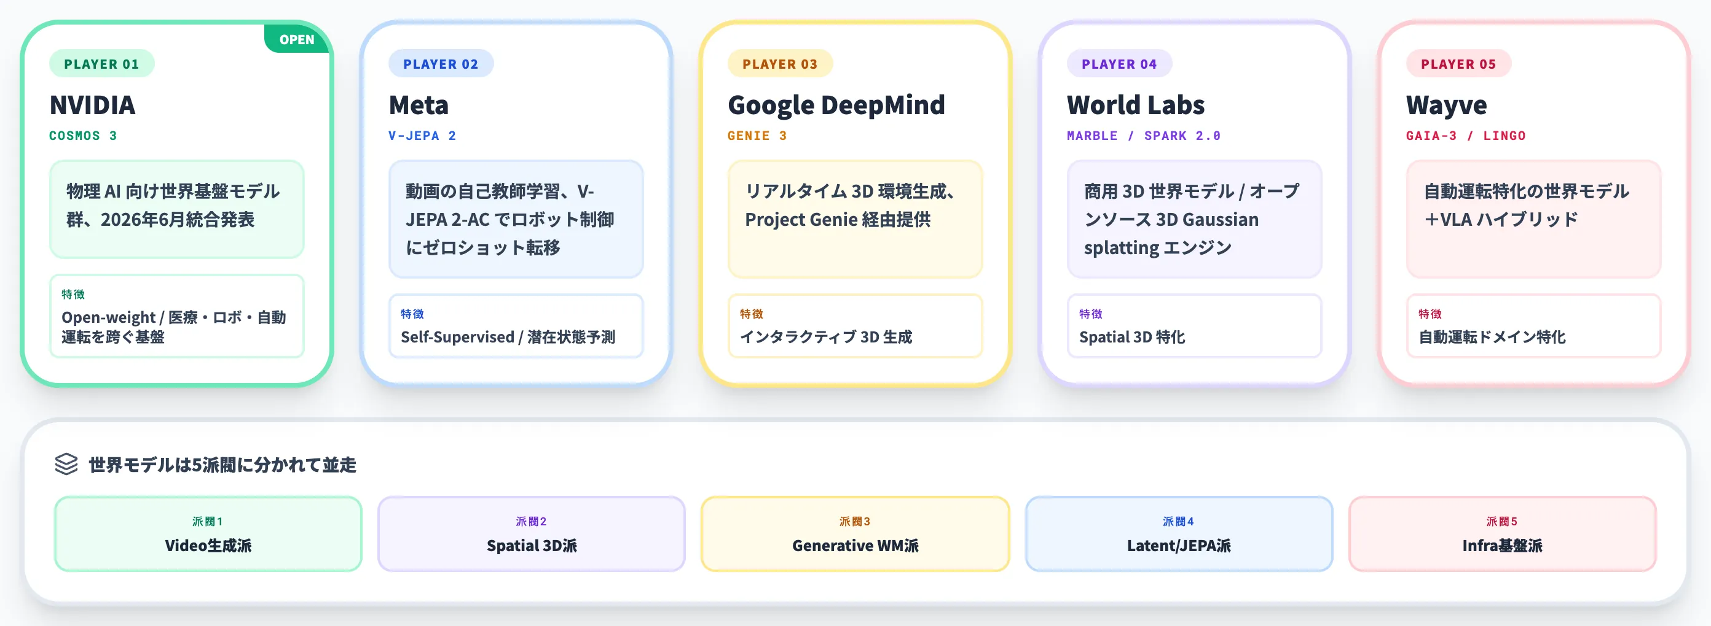Screen dimensions: 1711x626
Task: Click NVIDIA's 物理 AI 向け世界基盤モデル description
Action: click(x=176, y=209)
